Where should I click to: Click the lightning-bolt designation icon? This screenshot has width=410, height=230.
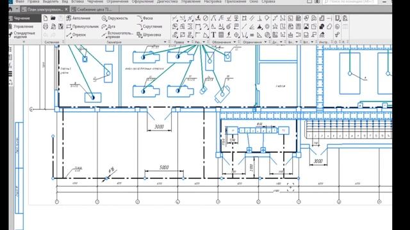click(x=229, y=34)
